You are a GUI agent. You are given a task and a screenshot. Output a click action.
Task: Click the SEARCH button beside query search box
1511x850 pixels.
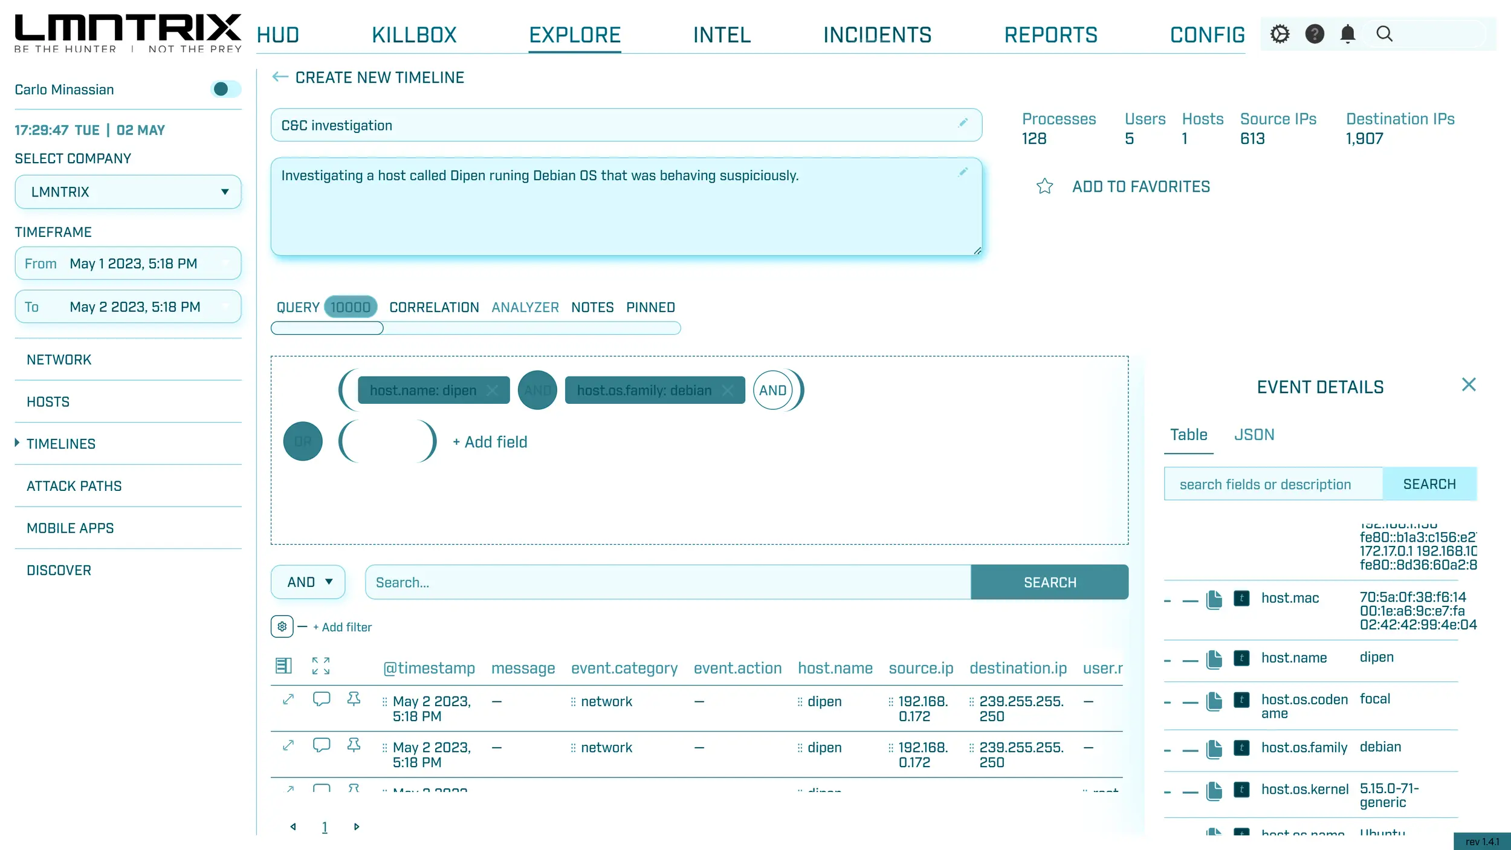(1049, 582)
